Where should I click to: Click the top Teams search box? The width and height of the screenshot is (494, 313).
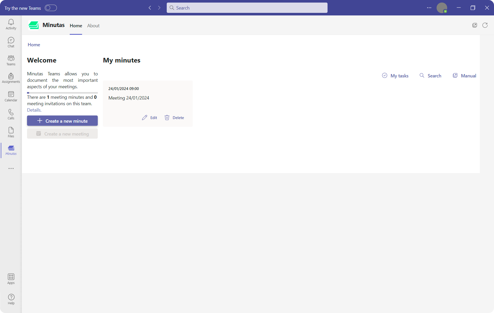247,8
